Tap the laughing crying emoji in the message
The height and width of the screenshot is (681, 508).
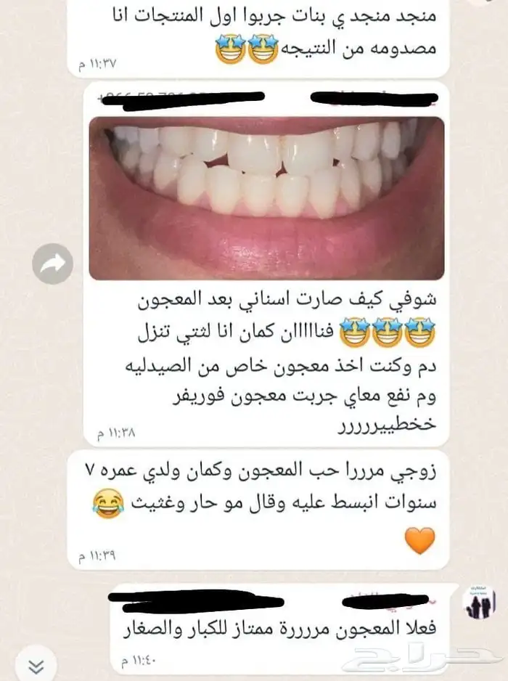click(x=109, y=503)
